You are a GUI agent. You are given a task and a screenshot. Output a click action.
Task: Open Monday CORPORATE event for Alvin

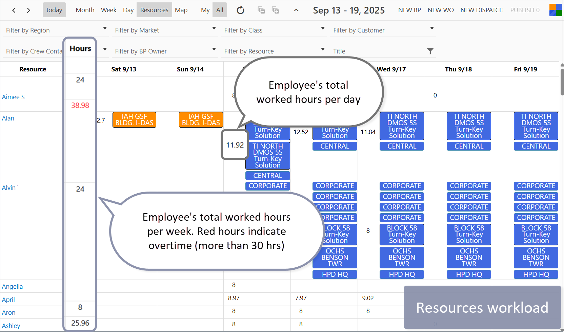268,186
